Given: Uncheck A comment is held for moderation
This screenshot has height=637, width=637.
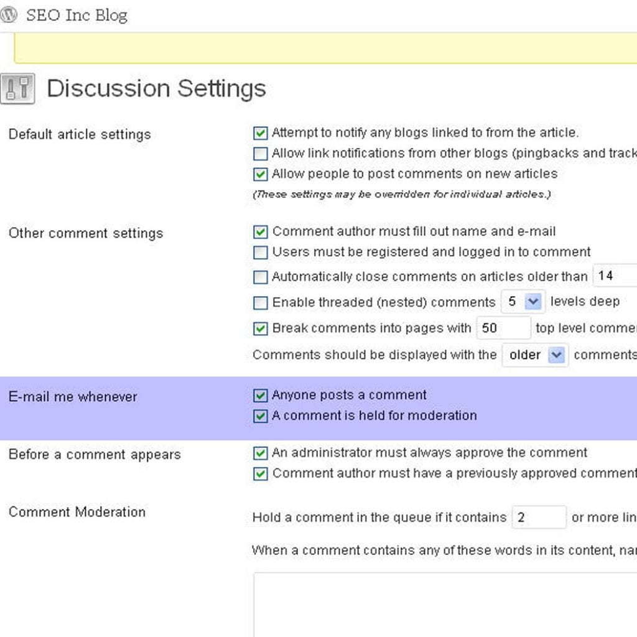Looking at the screenshot, I should tap(261, 416).
